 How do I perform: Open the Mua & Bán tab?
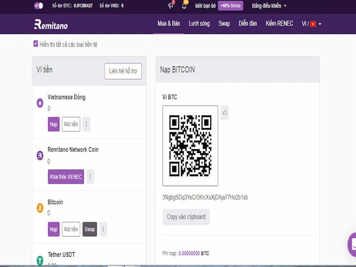pos(169,24)
